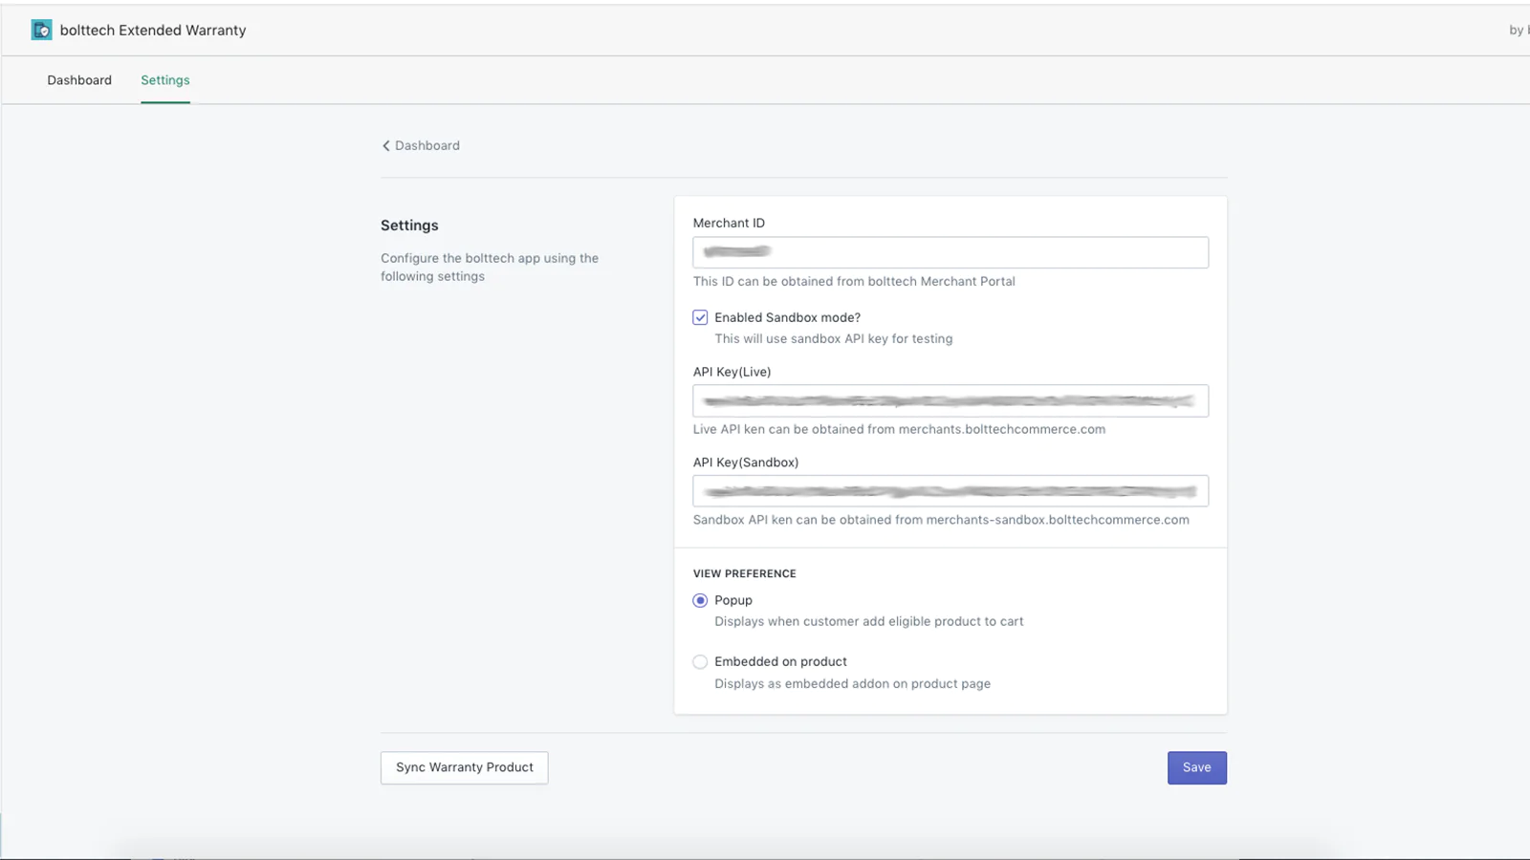Screen dimensions: 1530x860
Task: Click the API Key(Sandbox) input field
Action: (x=951, y=491)
